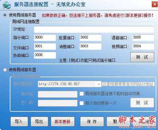158x130 pixels.
Task: Click the upper 测试 button for LAN connection
Action: (142, 57)
